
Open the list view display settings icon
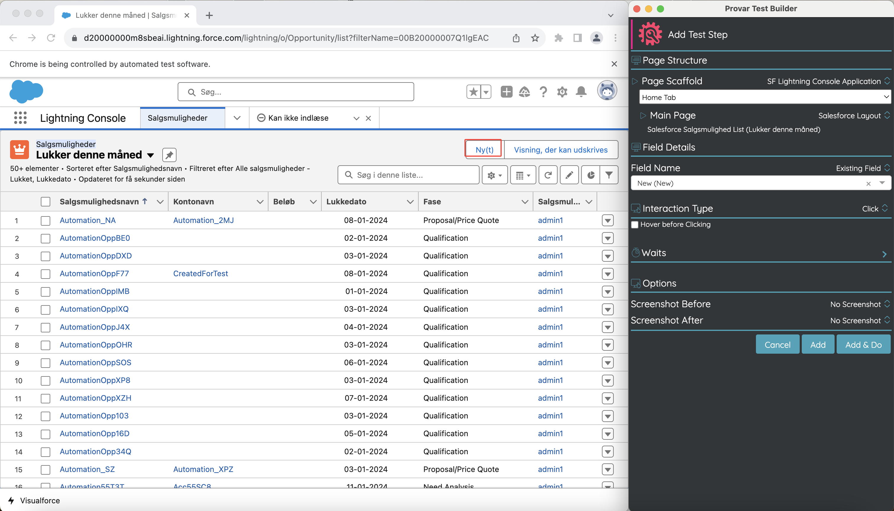(x=523, y=175)
